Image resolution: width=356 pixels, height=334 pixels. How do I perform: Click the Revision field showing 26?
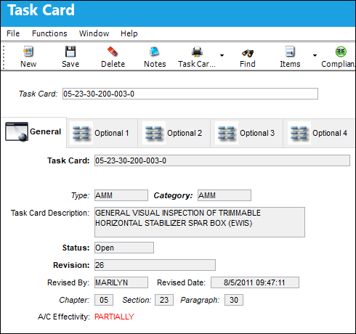(x=155, y=265)
